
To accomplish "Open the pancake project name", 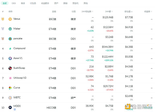I will [18, 39].
